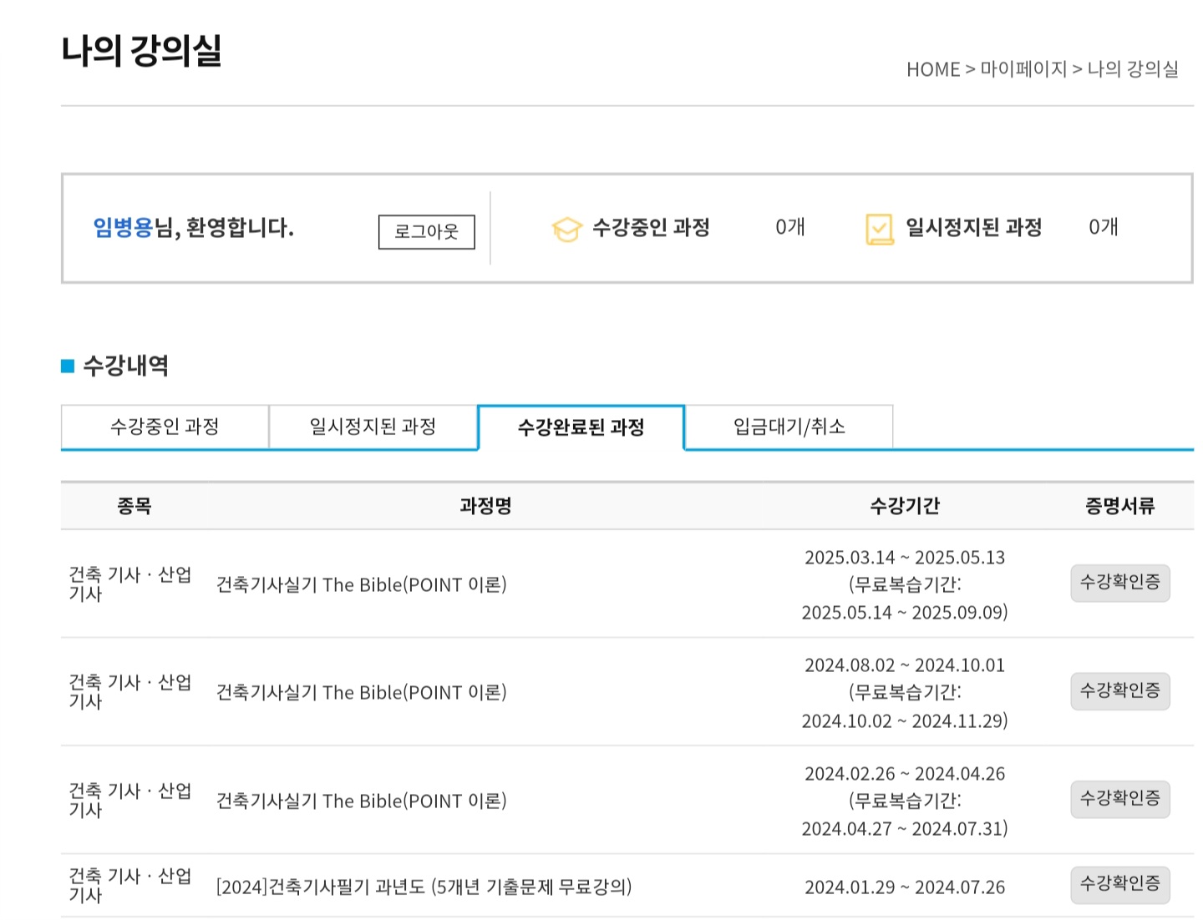The image size is (1203, 920).
Task: Click 수강확인증 for the 2024.02.26 course
Action: pyautogui.click(x=1119, y=799)
